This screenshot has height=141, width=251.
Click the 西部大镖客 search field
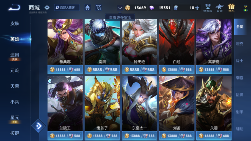[67, 7]
